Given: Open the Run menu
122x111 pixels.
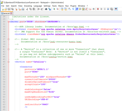Looking at the screenshot, I should [x=67, y=6].
